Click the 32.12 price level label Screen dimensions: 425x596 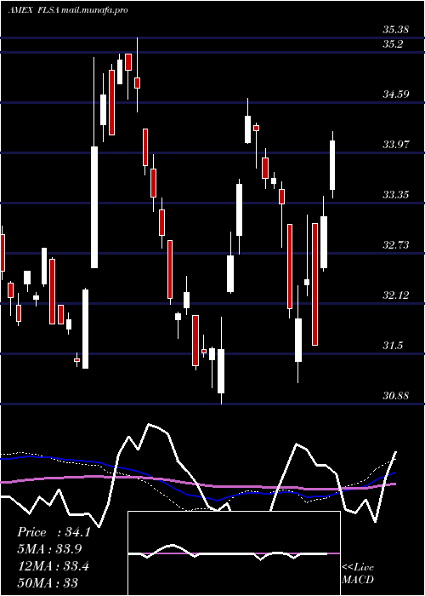tap(396, 295)
